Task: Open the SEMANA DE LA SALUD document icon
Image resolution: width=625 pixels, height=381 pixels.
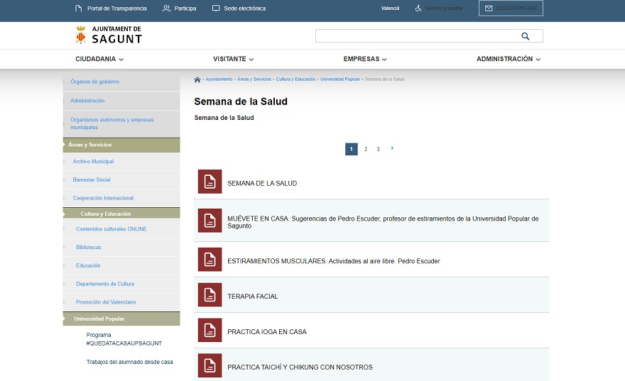Action: tap(210, 182)
